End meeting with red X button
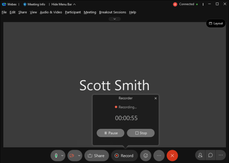 click(x=172, y=156)
